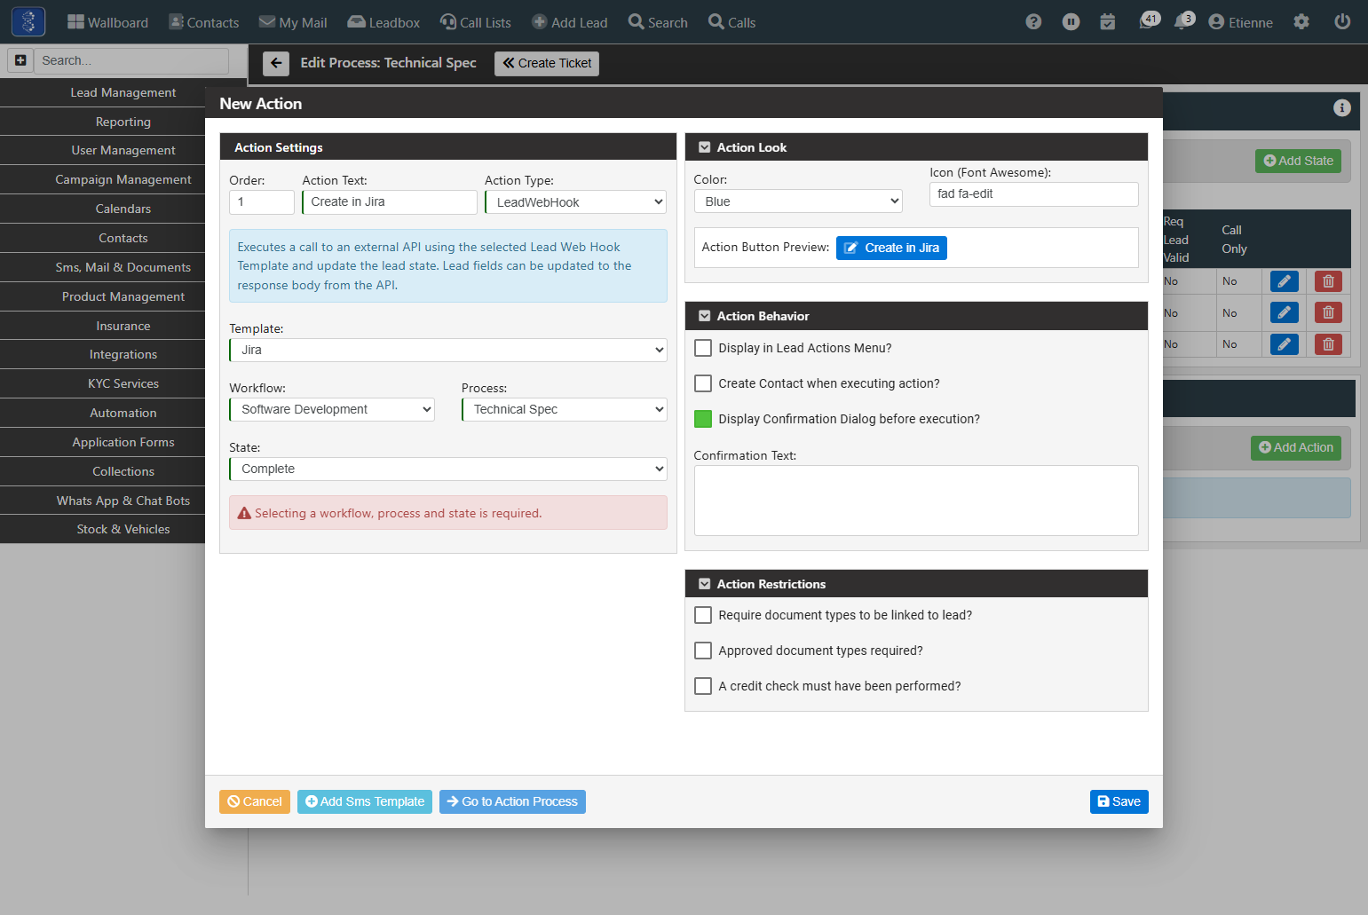Open the Action Type LeadWebHook dropdown
The width and height of the screenshot is (1368, 915).
(576, 202)
